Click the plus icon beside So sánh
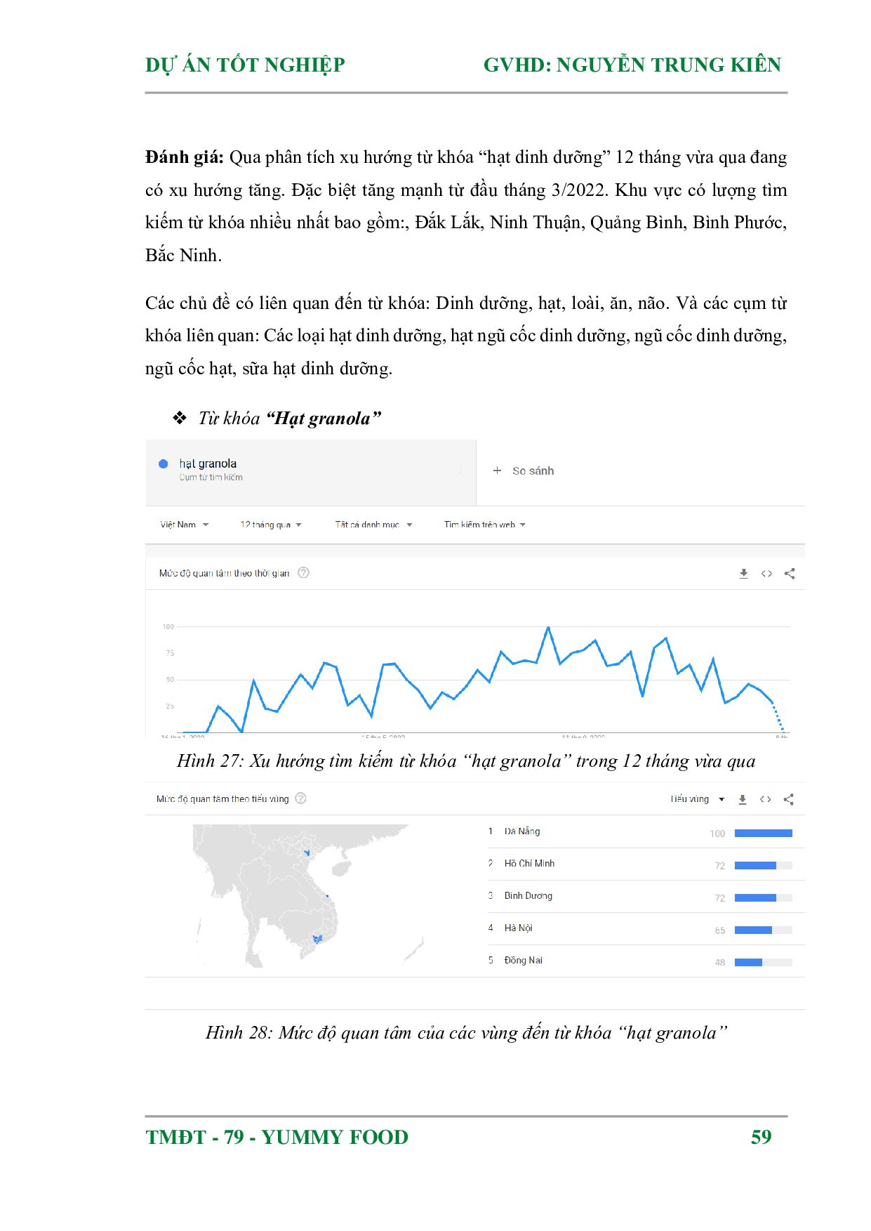This screenshot has width=871, height=1231. click(x=497, y=470)
